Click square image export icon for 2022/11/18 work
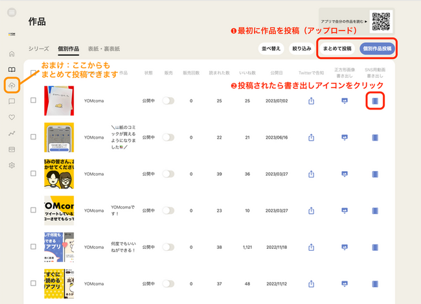 coord(343,246)
